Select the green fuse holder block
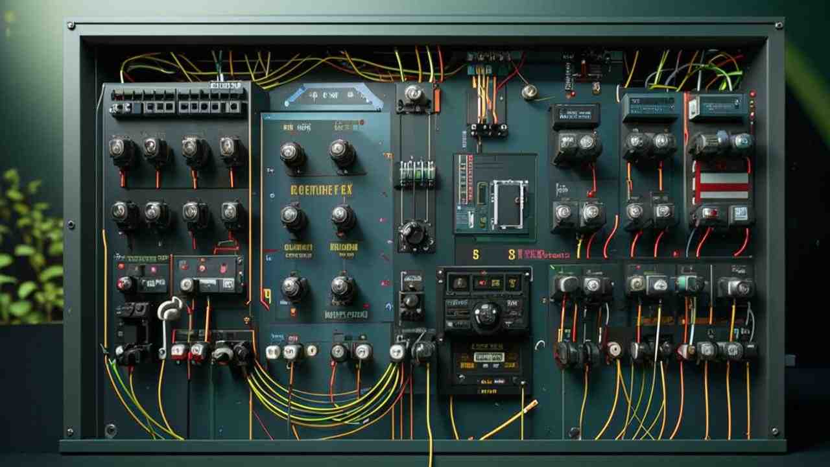This screenshot has width=830, height=467. pos(416,174)
